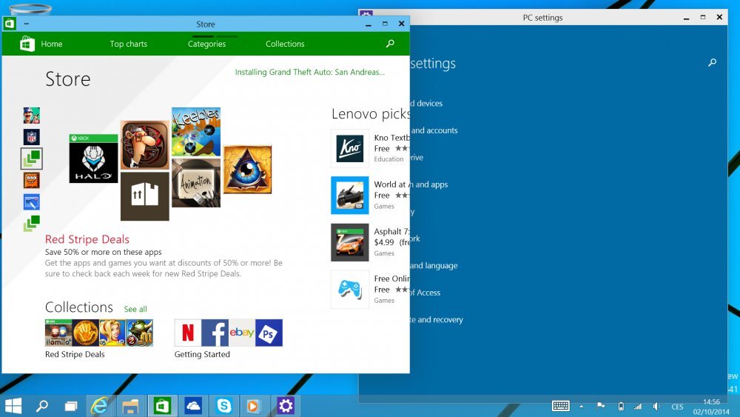Select the blue screen sidebar thumbnail

click(32, 202)
